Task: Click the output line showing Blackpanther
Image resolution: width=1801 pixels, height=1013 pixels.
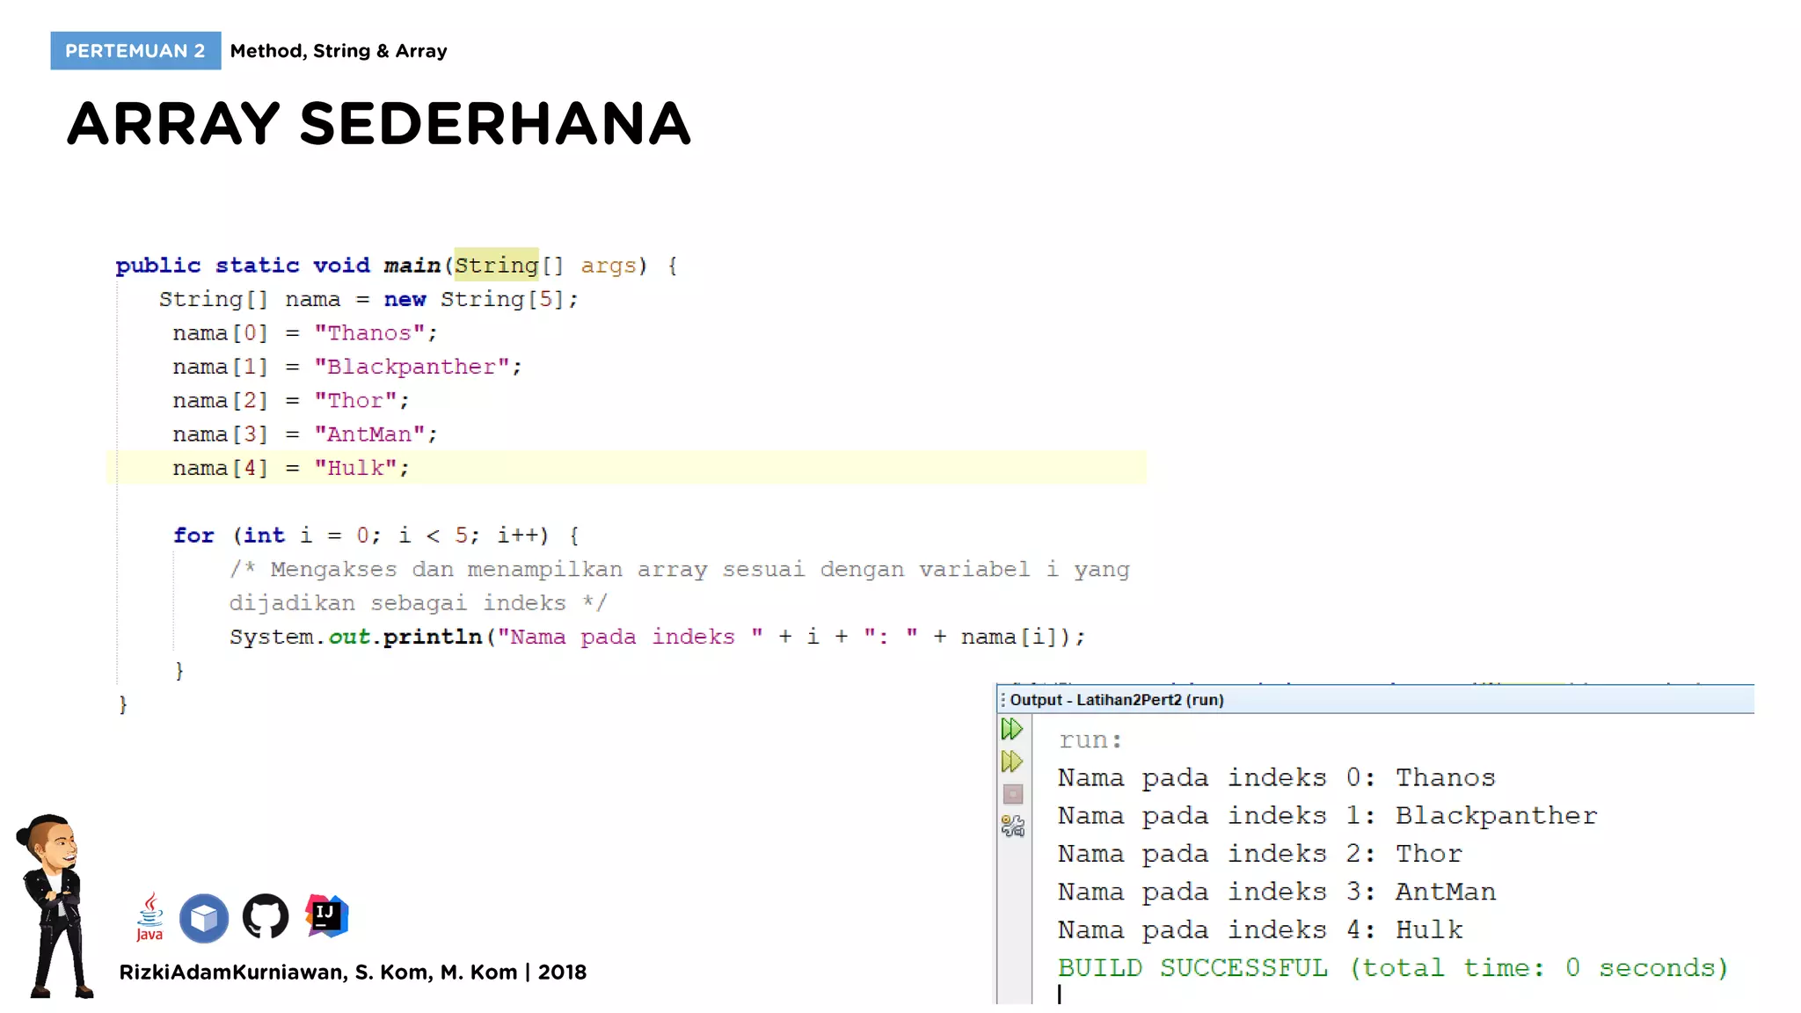Action: coord(1326,815)
